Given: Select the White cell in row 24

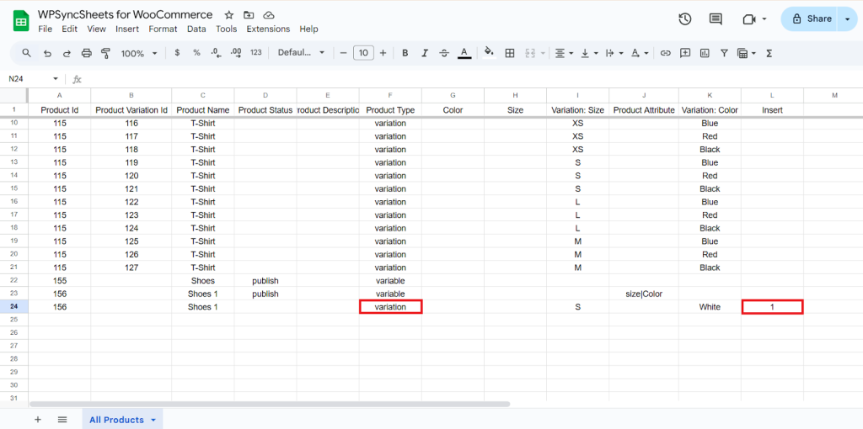Looking at the screenshot, I should coord(710,307).
